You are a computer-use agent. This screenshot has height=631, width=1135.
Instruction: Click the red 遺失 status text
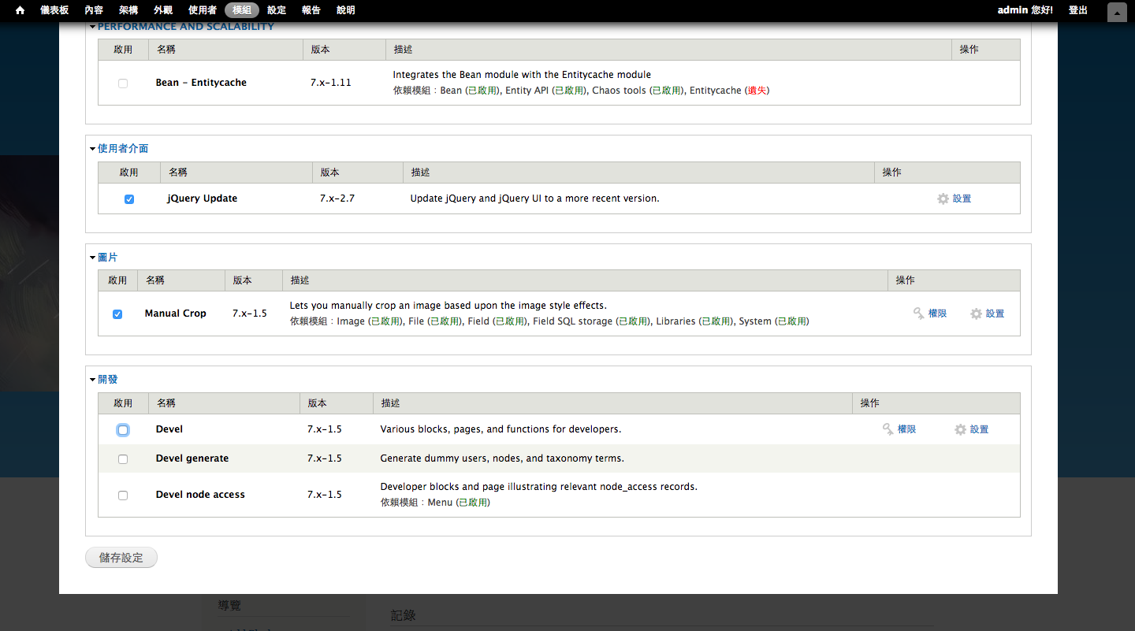[757, 91]
